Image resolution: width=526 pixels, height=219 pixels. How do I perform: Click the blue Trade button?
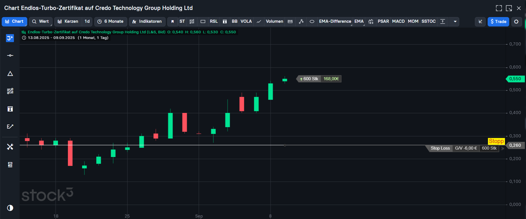pyautogui.click(x=498, y=22)
